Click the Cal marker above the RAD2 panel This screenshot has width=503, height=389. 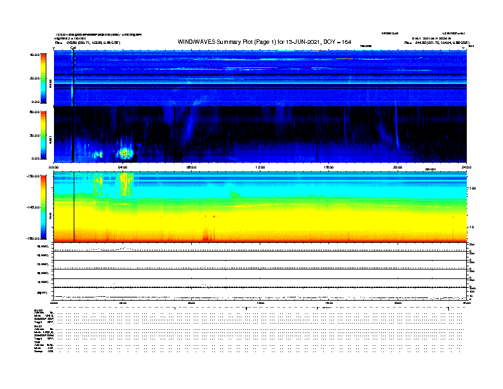[73, 48]
